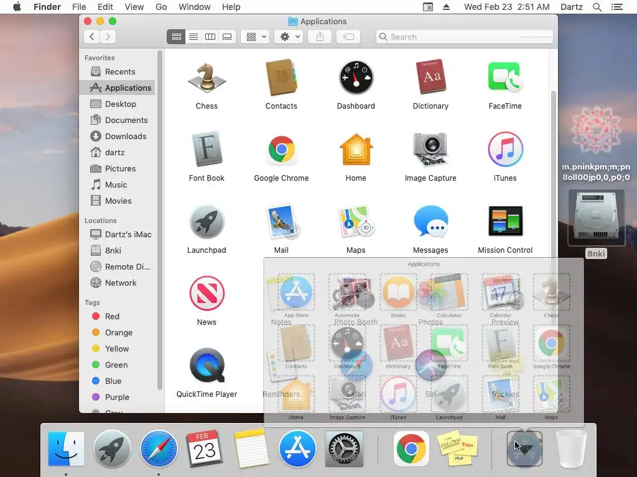Click the Share toolbar button

point(320,37)
